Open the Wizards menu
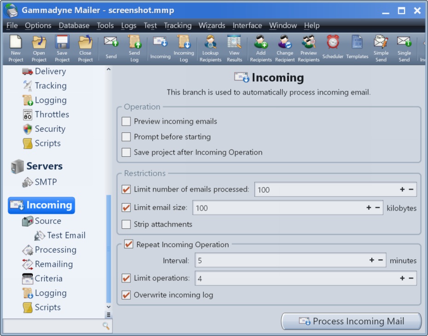428x336 pixels. 212,26
